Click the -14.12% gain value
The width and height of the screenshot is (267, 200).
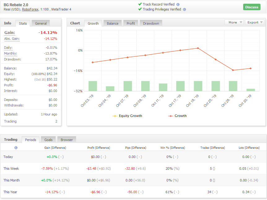[x=48, y=33]
